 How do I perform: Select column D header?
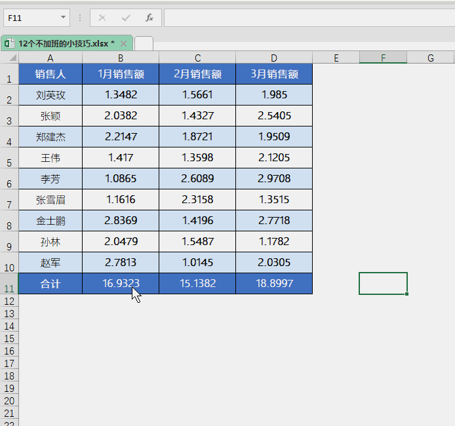tap(274, 58)
